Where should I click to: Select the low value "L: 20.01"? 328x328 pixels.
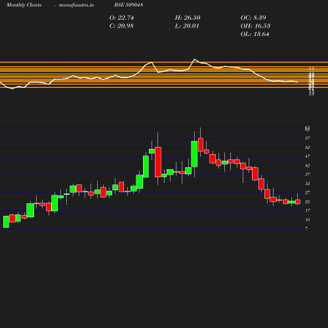coord(187,26)
